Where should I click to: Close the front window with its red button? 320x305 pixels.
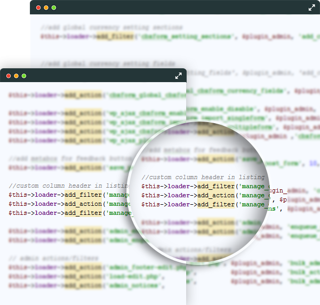(x=9, y=76)
